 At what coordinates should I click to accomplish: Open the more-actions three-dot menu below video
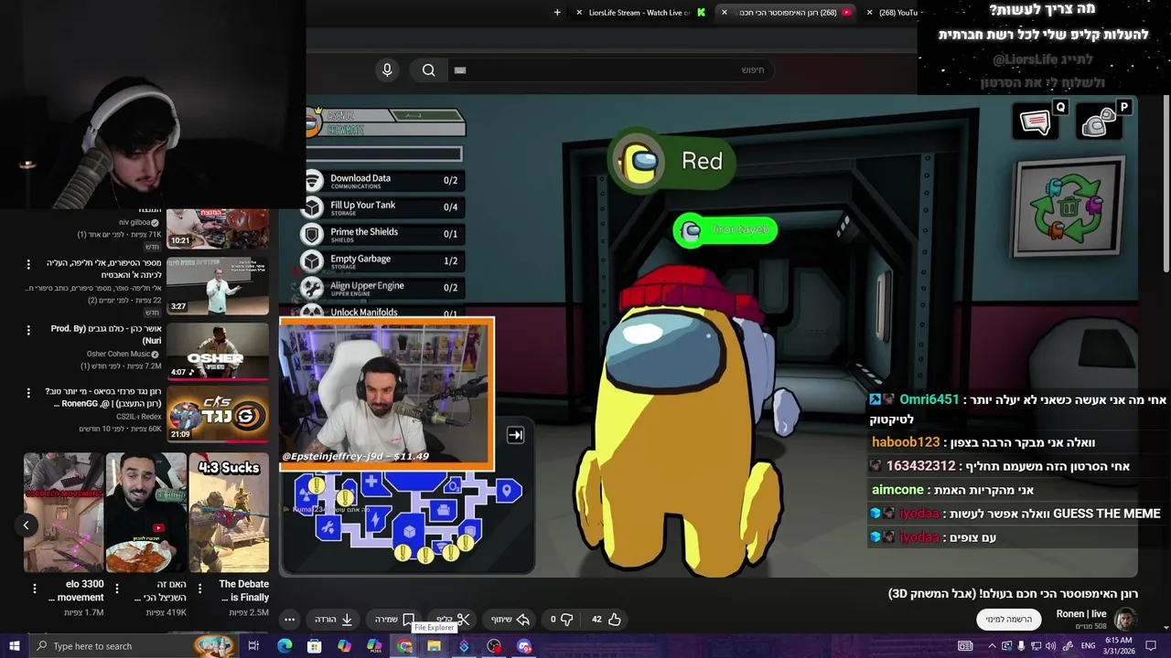[x=289, y=619]
